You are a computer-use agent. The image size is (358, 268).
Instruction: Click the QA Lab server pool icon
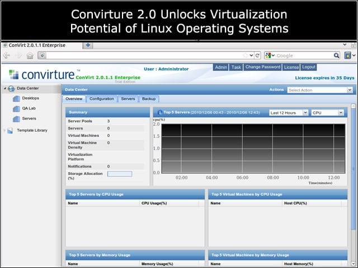click(16, 109)
